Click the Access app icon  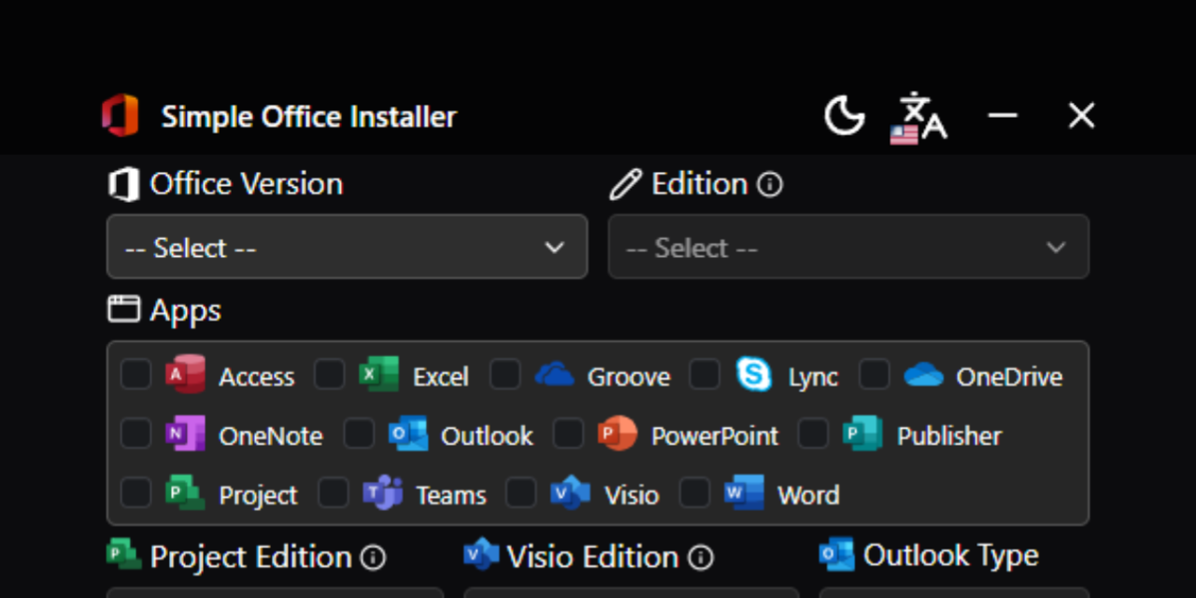(x=185, y=375)
